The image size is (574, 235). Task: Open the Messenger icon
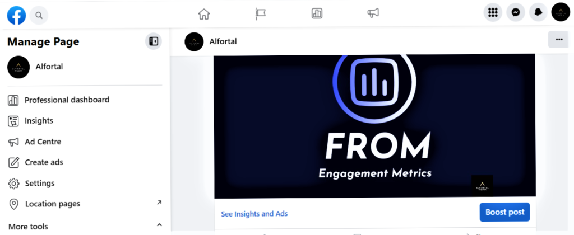(516, 12)
